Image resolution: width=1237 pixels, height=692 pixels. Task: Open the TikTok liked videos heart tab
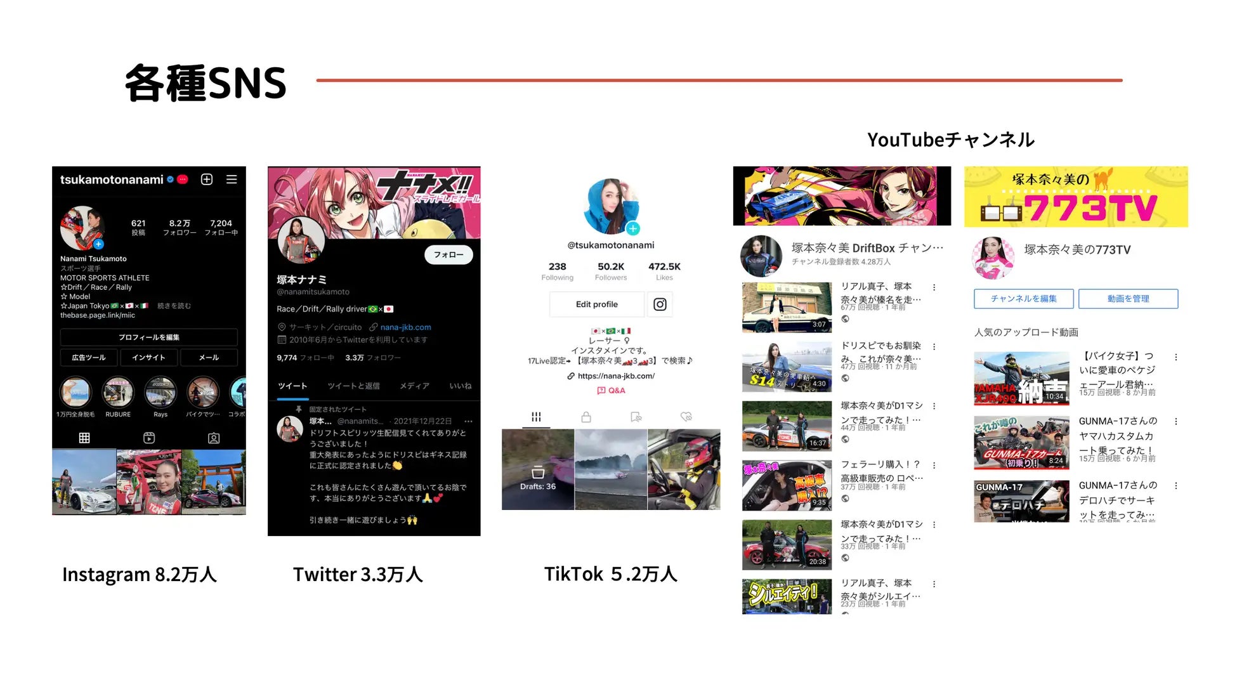tap(686, 417)
